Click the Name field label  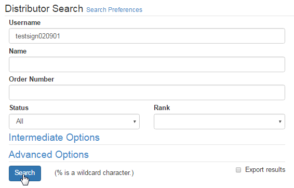click(x=18, y=51)
